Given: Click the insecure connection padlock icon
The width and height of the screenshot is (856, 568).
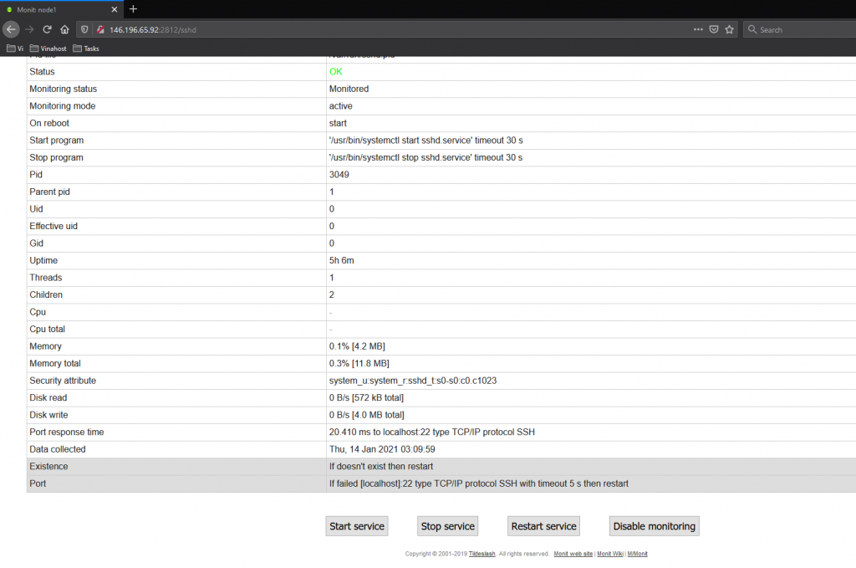Looking at the screenshot, I should pyautogui.click(x=99, y=29).
